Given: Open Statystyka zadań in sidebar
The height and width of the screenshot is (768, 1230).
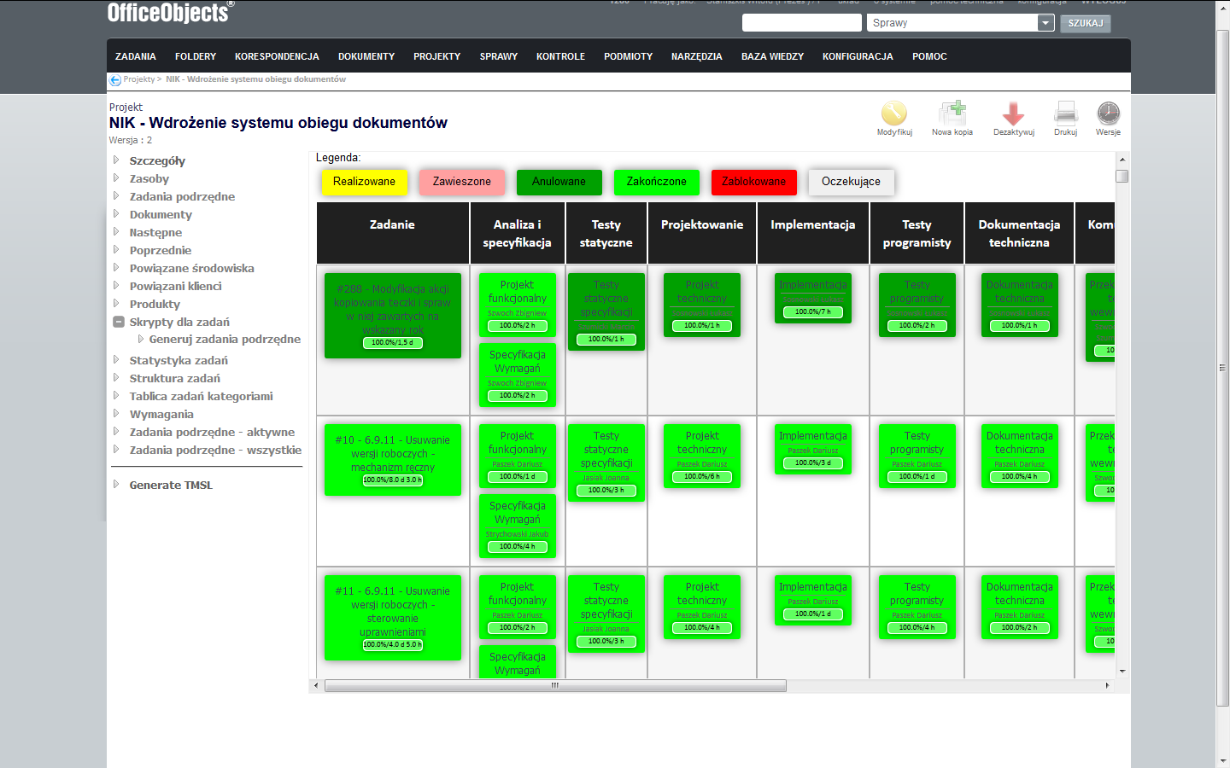Looking at the screenshot, I should coord(179,360).
